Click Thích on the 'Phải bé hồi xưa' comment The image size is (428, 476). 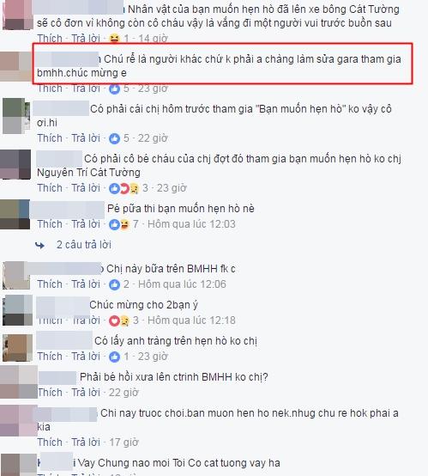50,393
